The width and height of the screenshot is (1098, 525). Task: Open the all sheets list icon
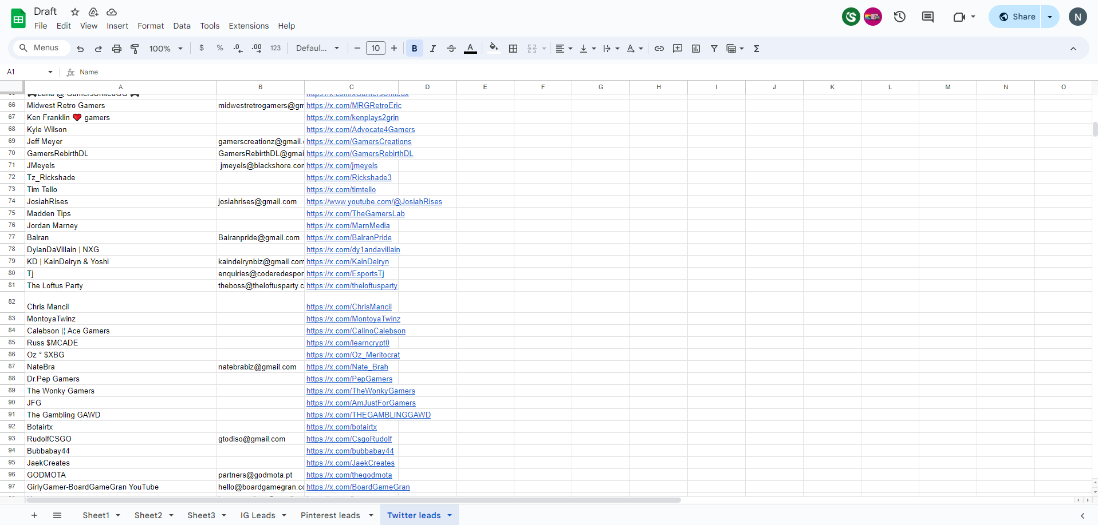[x=57, y=515]
